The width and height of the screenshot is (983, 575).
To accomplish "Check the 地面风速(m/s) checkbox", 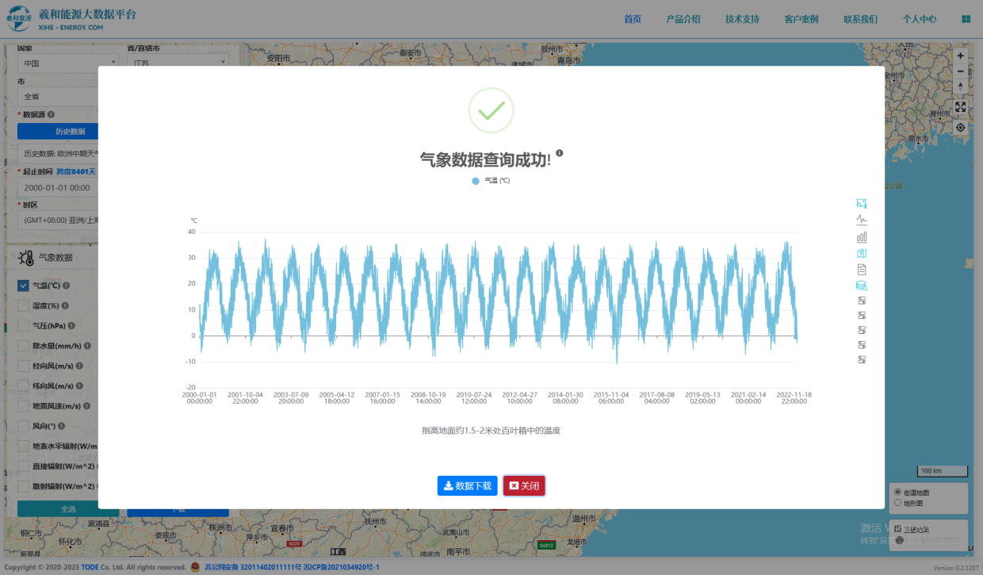I will tap(23, 406).
